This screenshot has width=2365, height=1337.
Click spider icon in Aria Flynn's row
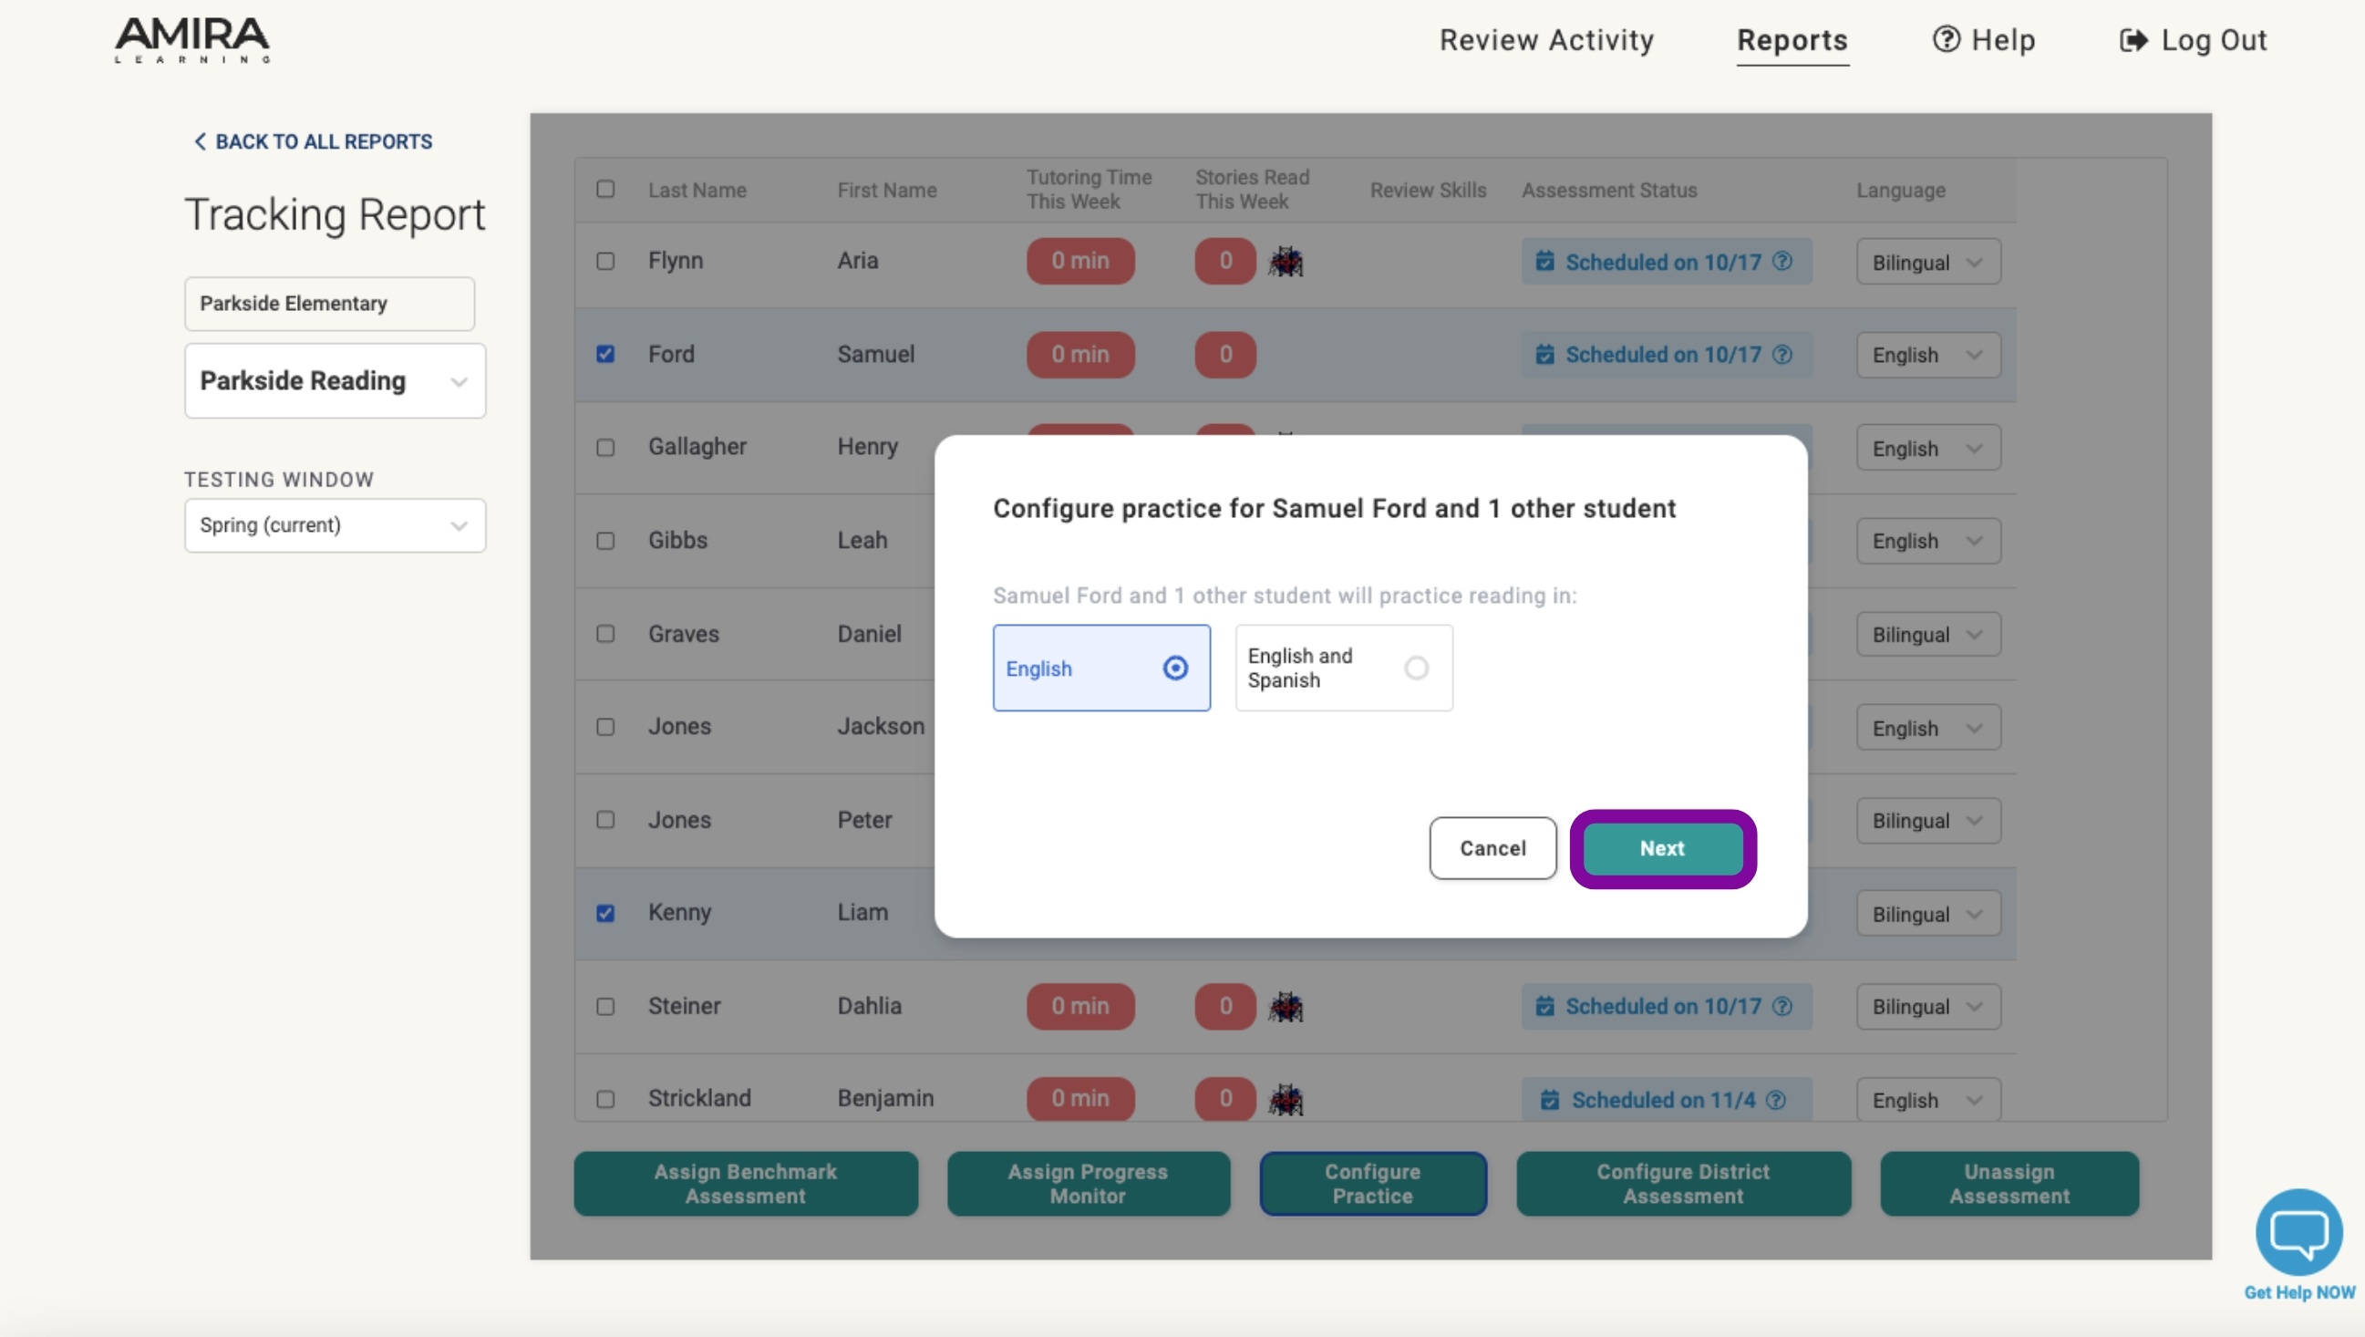point(1286,262)
